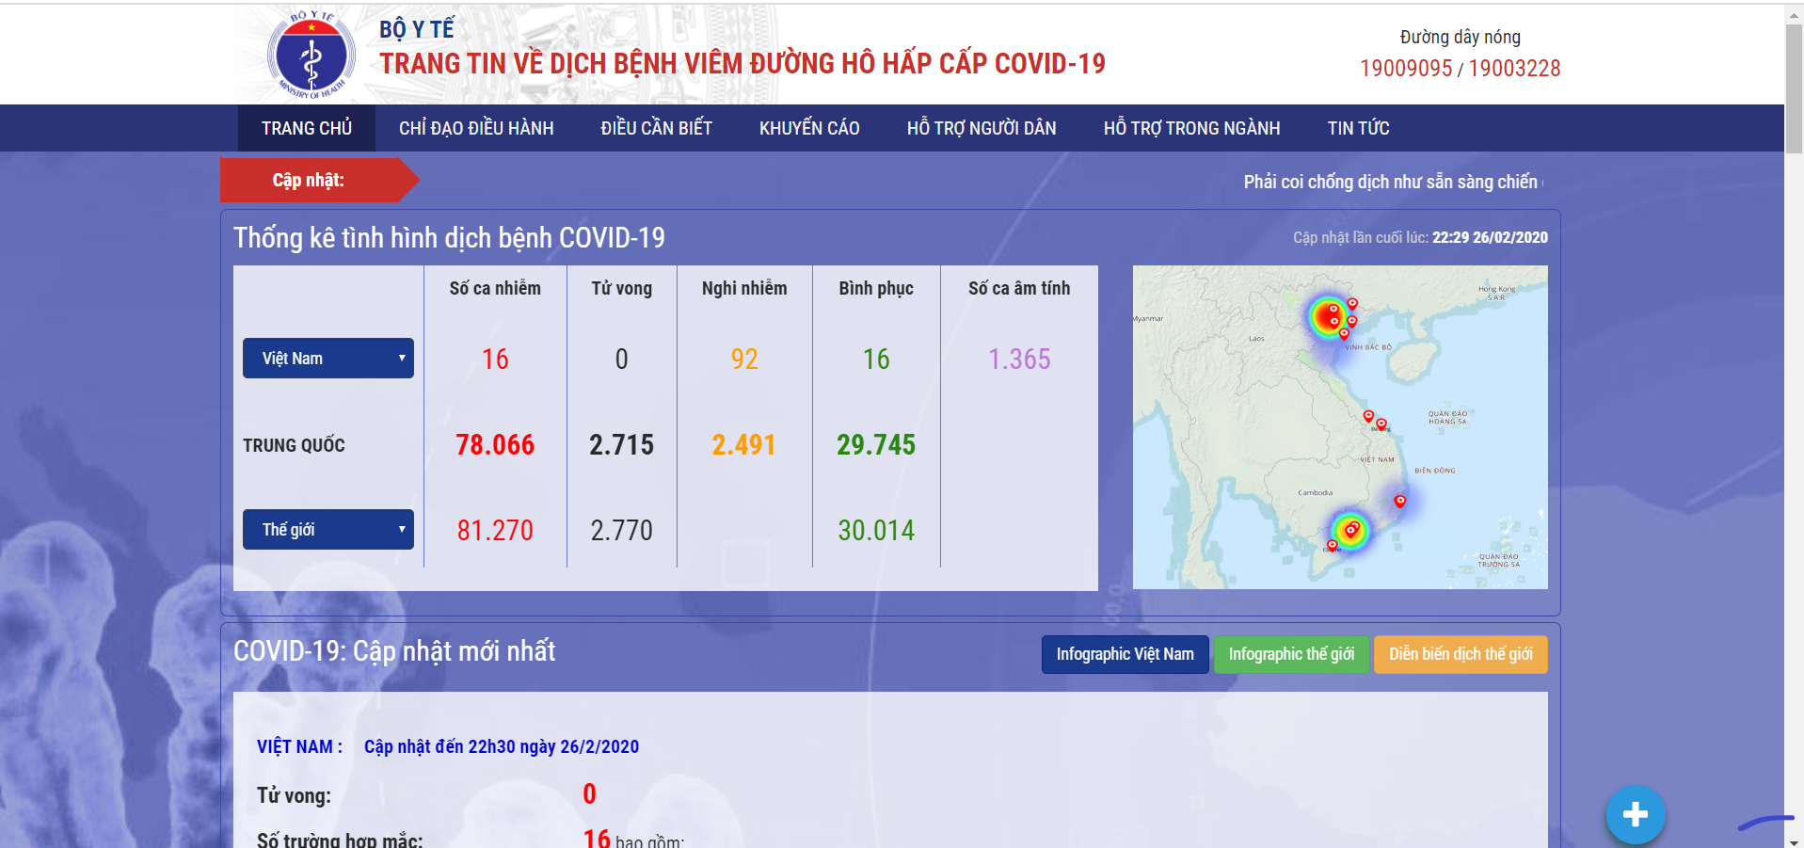The width and height of the screenshot is (1804, 848).
Task: Click the scrolling news ticker headline
Action: [1391, 182]
